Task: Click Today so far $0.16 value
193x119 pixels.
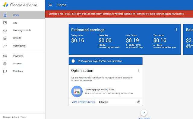Action: 78,40
